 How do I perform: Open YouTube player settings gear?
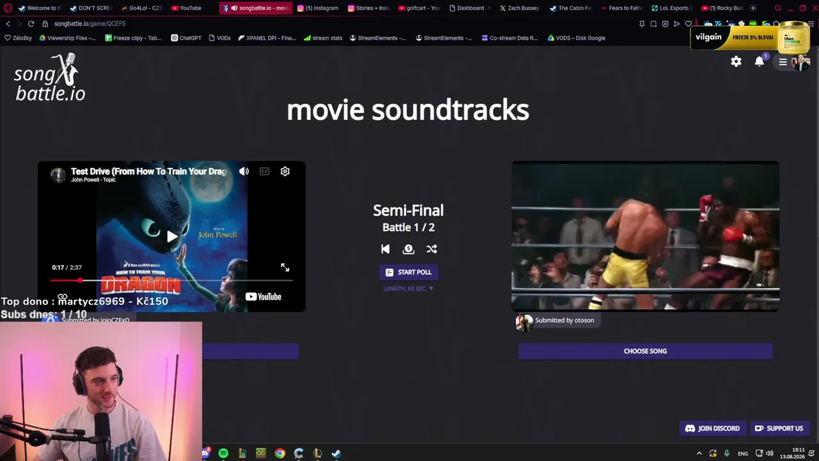pos(285,172)
